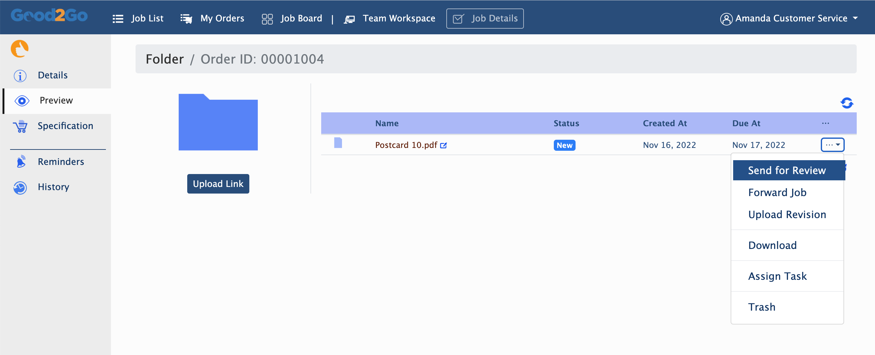The image size is (875, 355).
Task: Click the Reminders bell icon
Action: point(21,161)
